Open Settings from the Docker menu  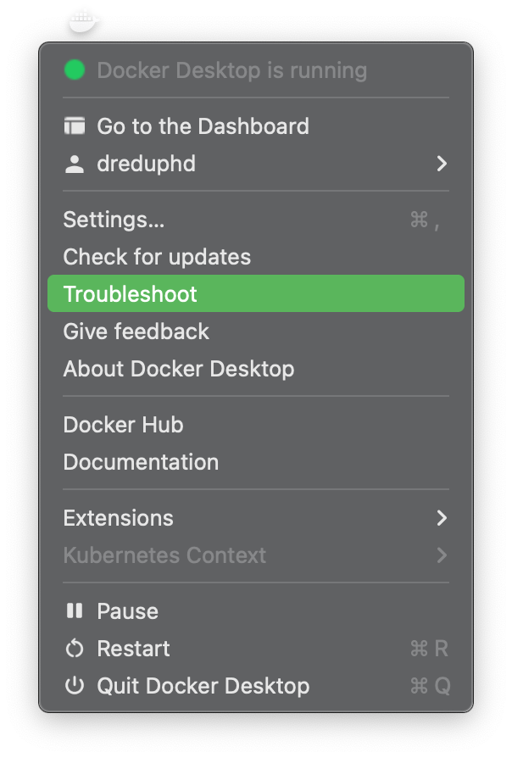point(114,220)
